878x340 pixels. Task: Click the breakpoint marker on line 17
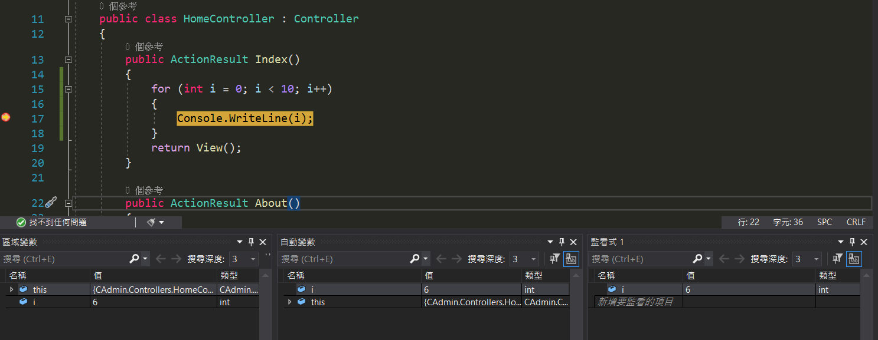tap(6, 118)
